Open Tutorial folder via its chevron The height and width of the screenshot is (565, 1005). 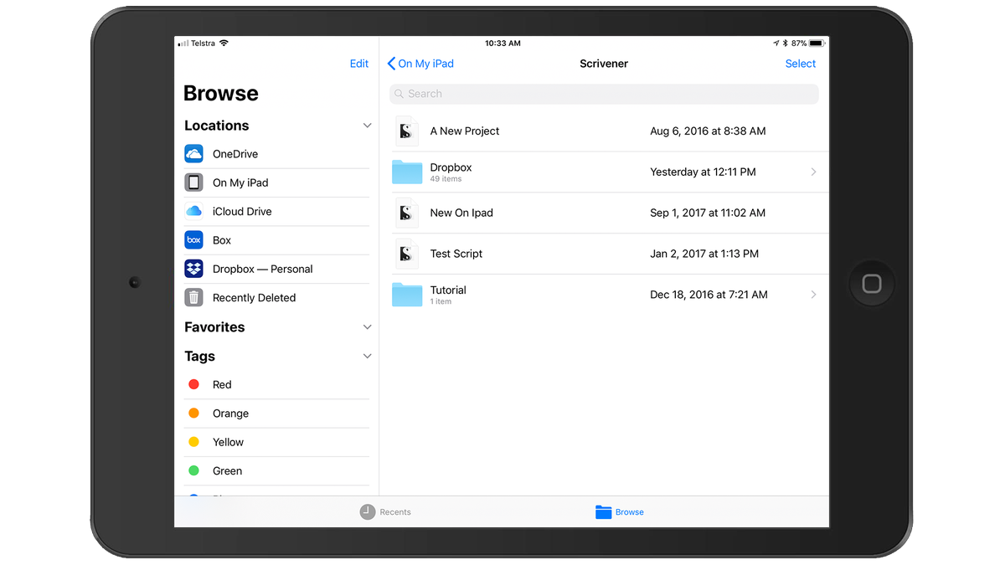(813, 295)
